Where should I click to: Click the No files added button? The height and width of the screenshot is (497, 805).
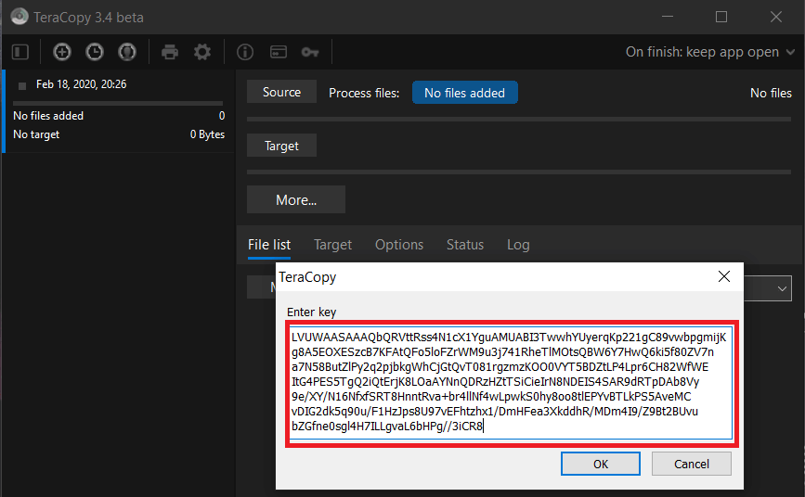tap(464, 93)
